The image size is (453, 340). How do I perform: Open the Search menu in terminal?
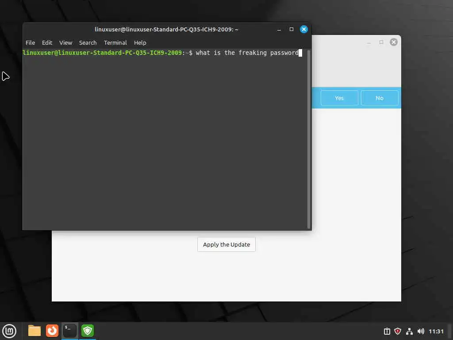[x=88, y=43]
